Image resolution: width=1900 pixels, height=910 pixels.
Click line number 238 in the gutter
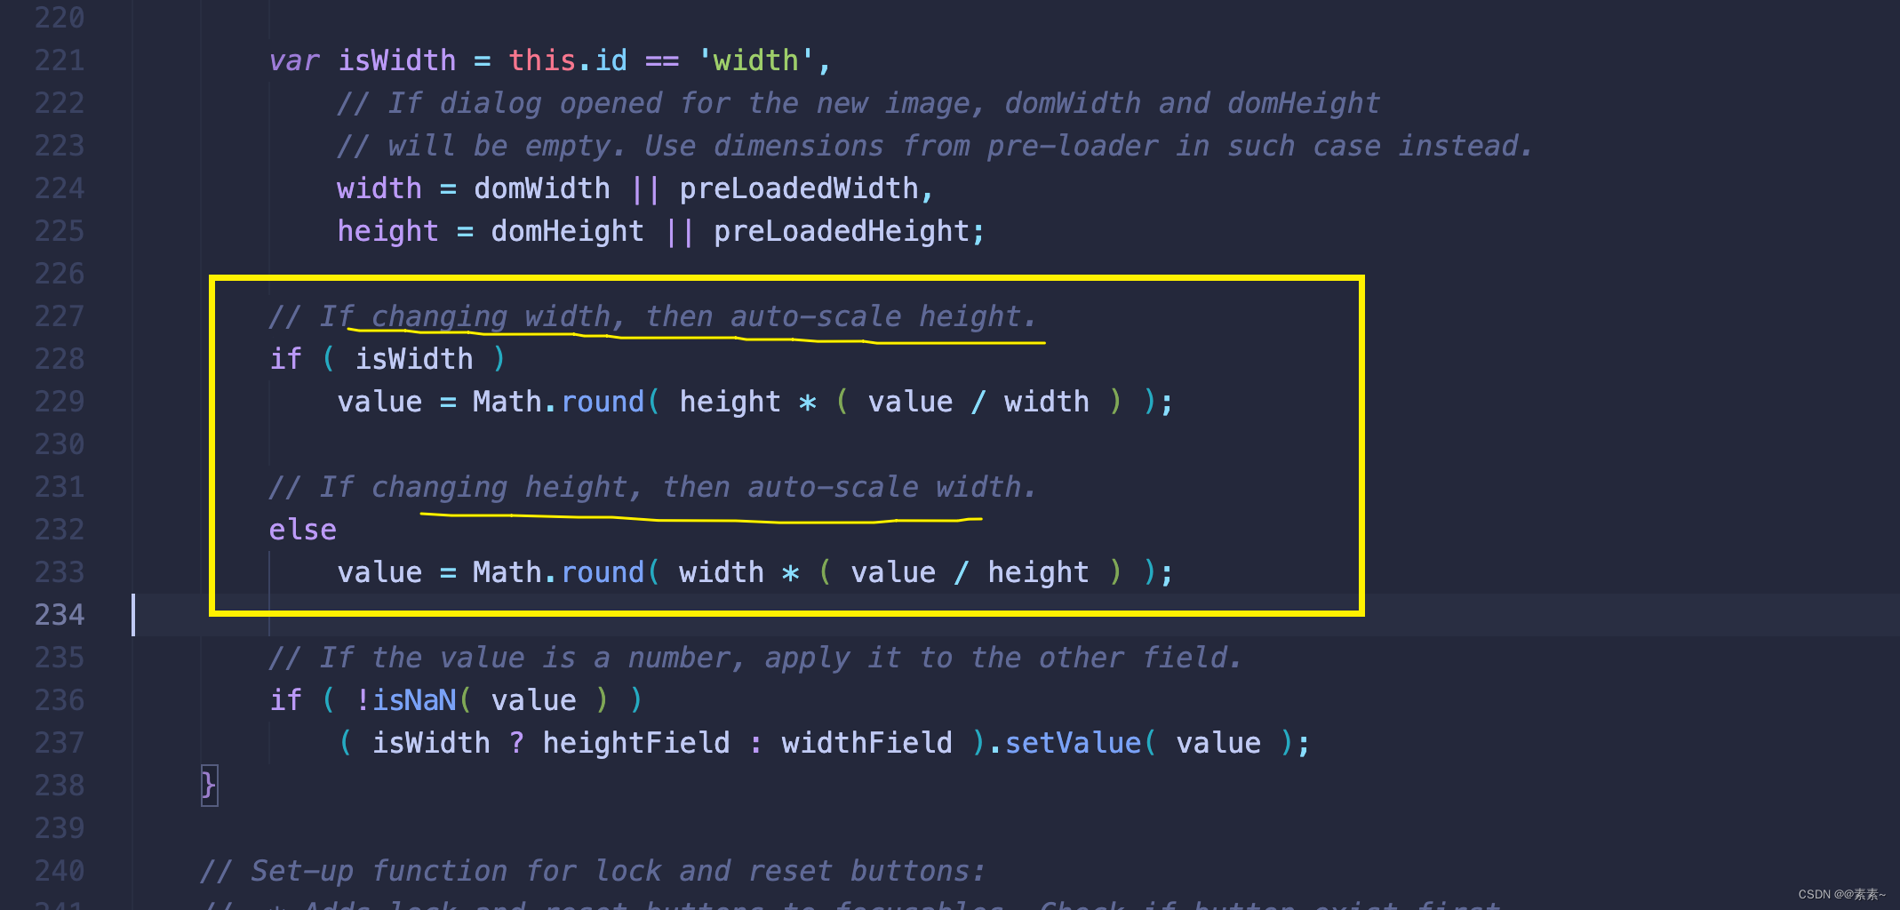60,786
